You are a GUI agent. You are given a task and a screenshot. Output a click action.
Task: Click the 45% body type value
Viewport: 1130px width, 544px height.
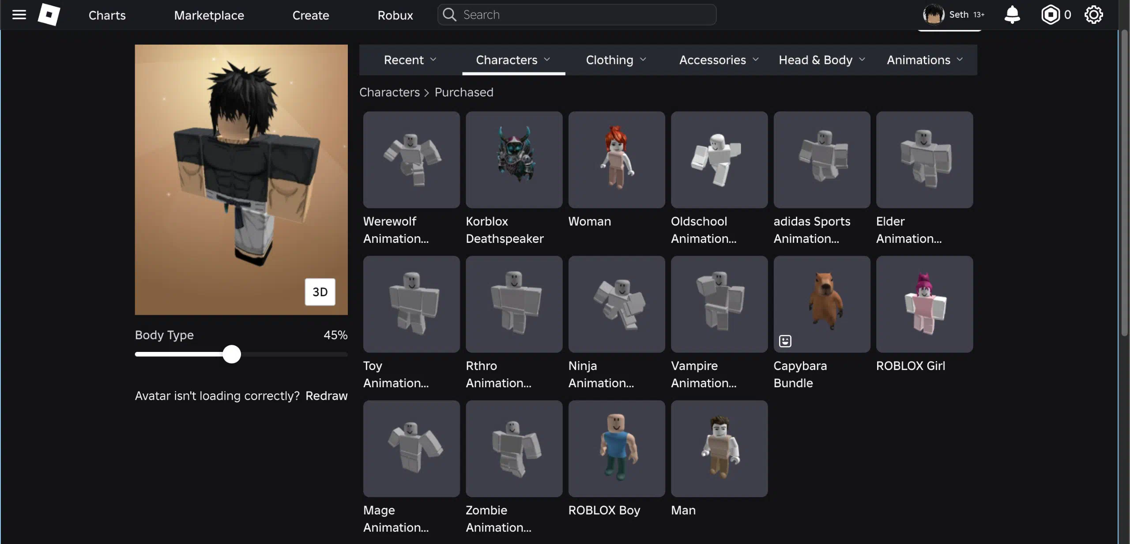[x=335, y=335]
